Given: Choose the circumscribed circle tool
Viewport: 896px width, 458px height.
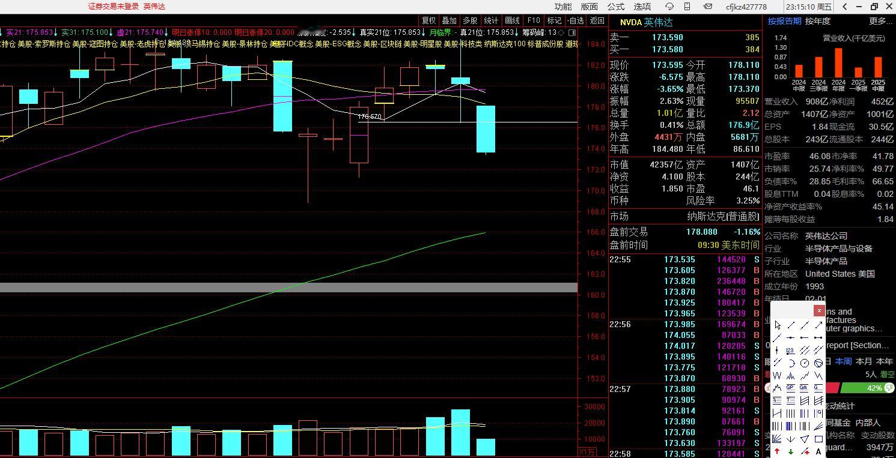Looking at the screenshot, I should 818,363.
